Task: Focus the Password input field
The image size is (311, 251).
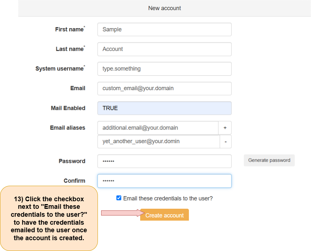Action: click(164, 161)
